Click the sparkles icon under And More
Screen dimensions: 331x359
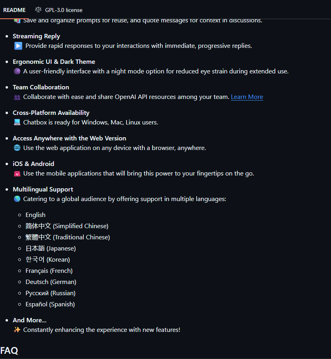[18, 329]
